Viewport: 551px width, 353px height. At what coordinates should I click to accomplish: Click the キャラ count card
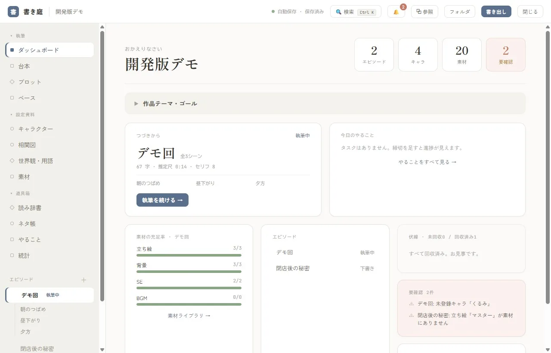coord(418,55)
